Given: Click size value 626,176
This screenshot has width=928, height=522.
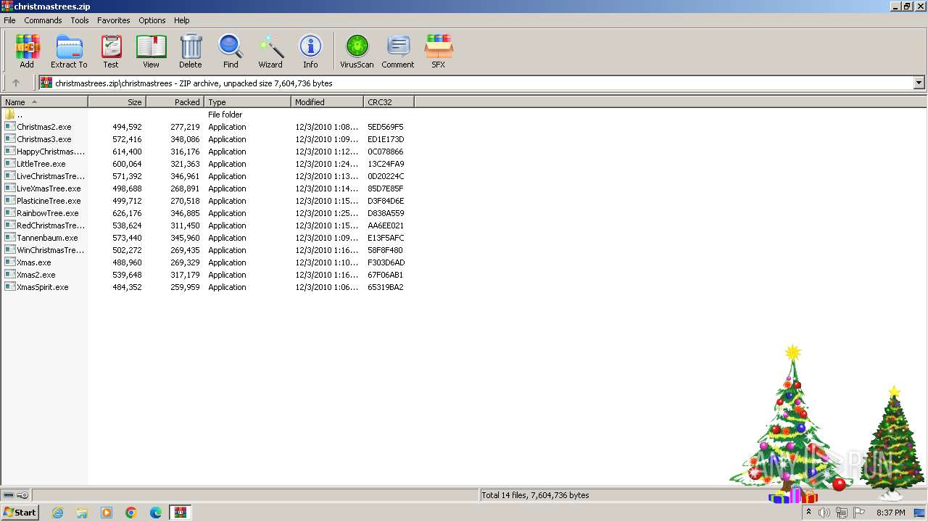Looking at the screenshot, I should point(127,213).
